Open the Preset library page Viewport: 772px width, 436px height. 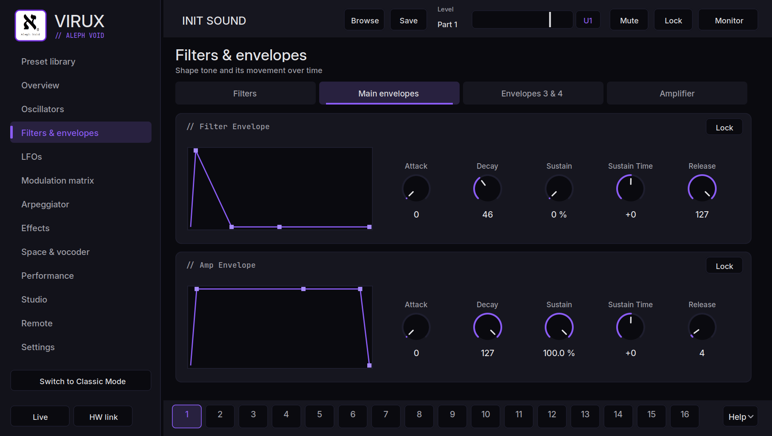pyautogui.click(x=81, y=62)
